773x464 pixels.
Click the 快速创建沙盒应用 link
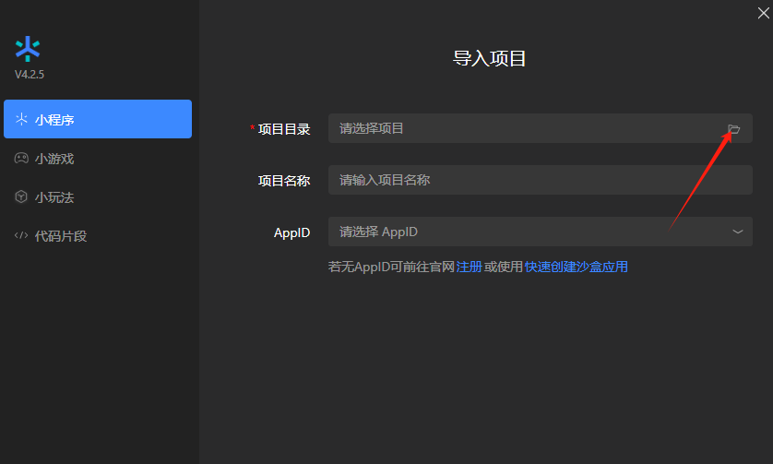coord(577,267)
